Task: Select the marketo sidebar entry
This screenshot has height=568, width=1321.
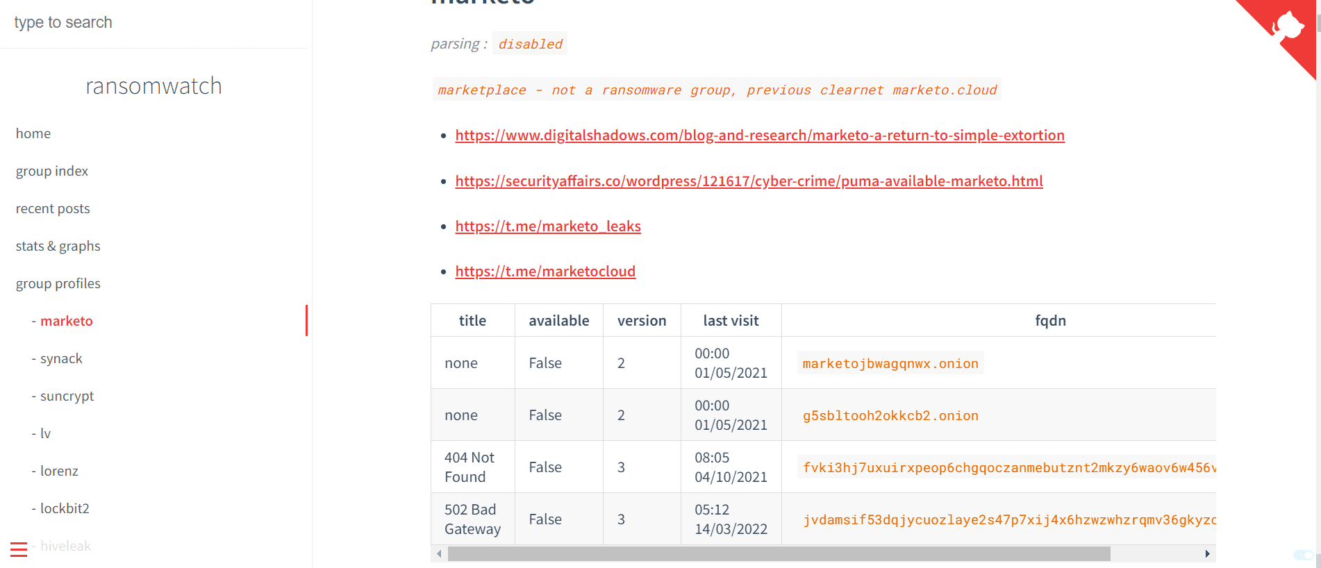Action: pos(66,321)
